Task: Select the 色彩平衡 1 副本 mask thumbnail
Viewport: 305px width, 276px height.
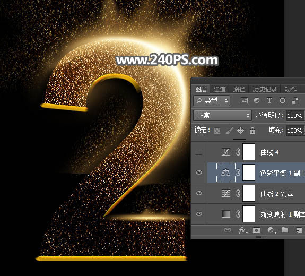Action: point(249,172)
